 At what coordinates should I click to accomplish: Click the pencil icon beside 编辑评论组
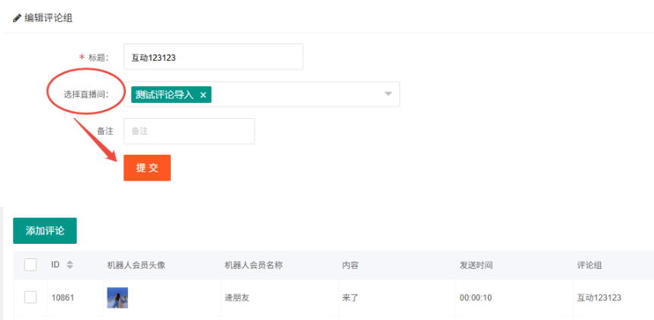point(18,17)
